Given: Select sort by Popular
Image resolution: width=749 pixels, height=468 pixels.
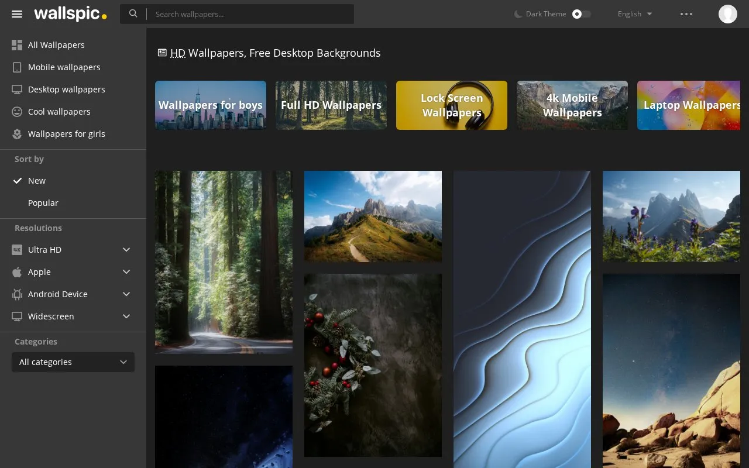Looking at the screenshot, I should click(73, 203).
